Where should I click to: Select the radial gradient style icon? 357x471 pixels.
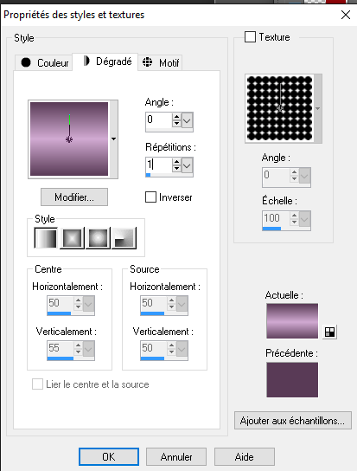[98, 238]
